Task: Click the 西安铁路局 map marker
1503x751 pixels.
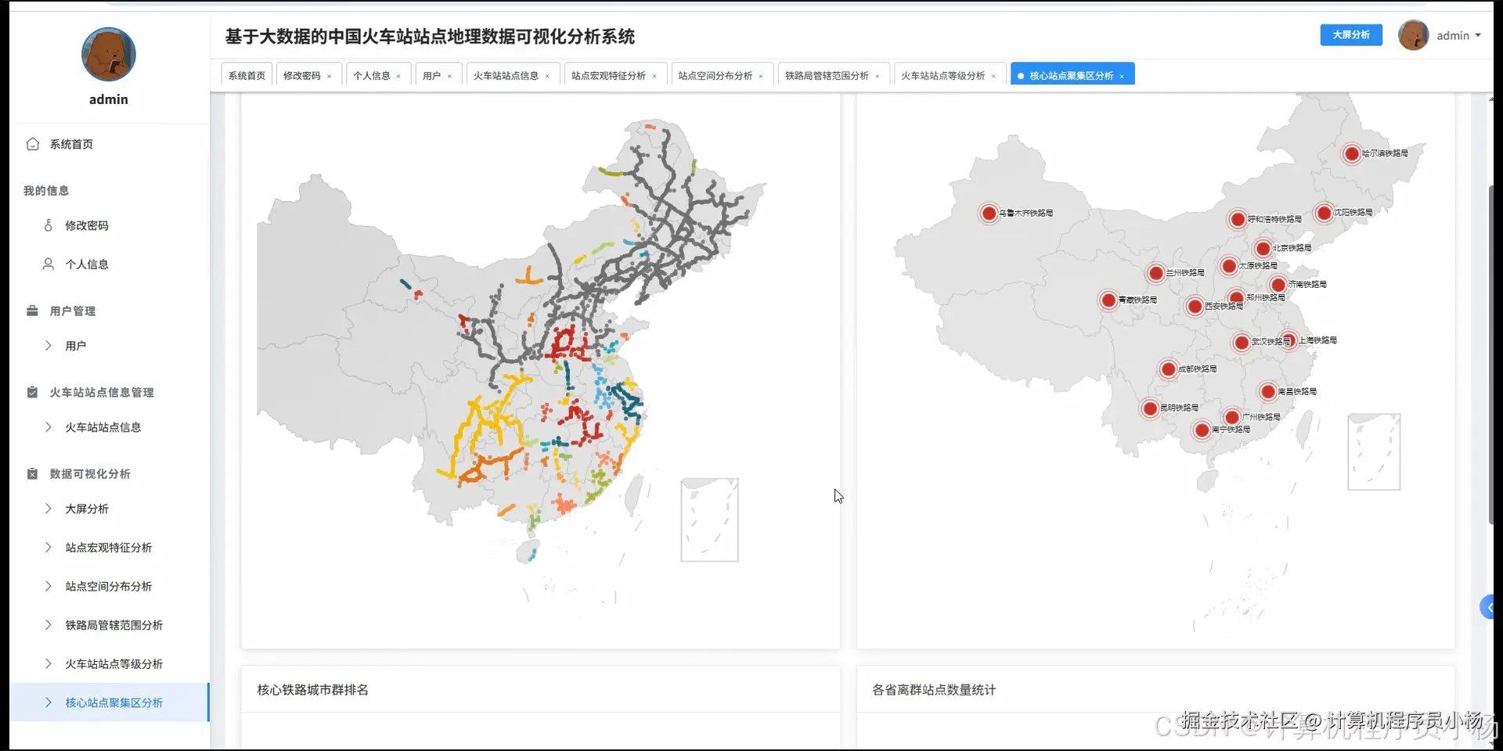Action: click(1195, 306)
